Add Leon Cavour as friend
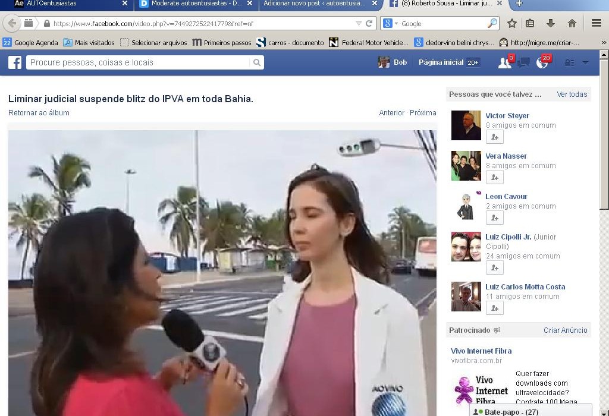 coord(494,218)
